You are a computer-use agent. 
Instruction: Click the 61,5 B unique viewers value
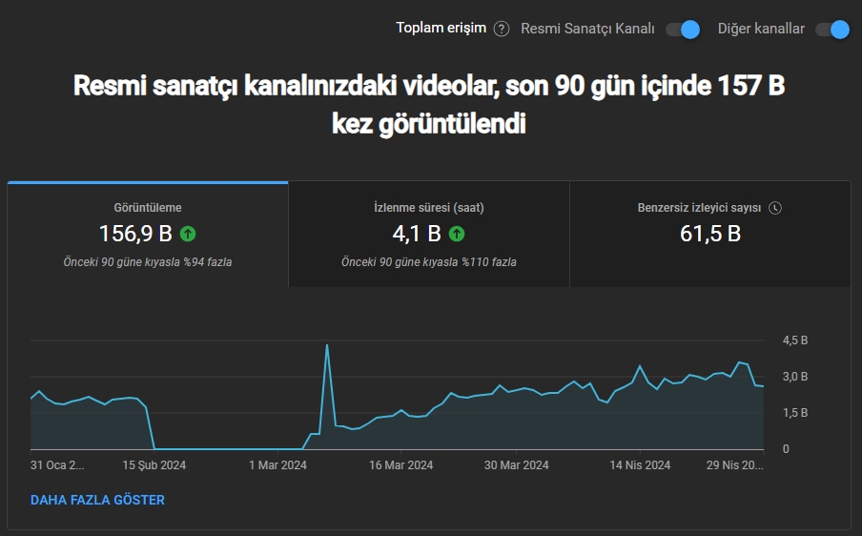tap(710, 234)
